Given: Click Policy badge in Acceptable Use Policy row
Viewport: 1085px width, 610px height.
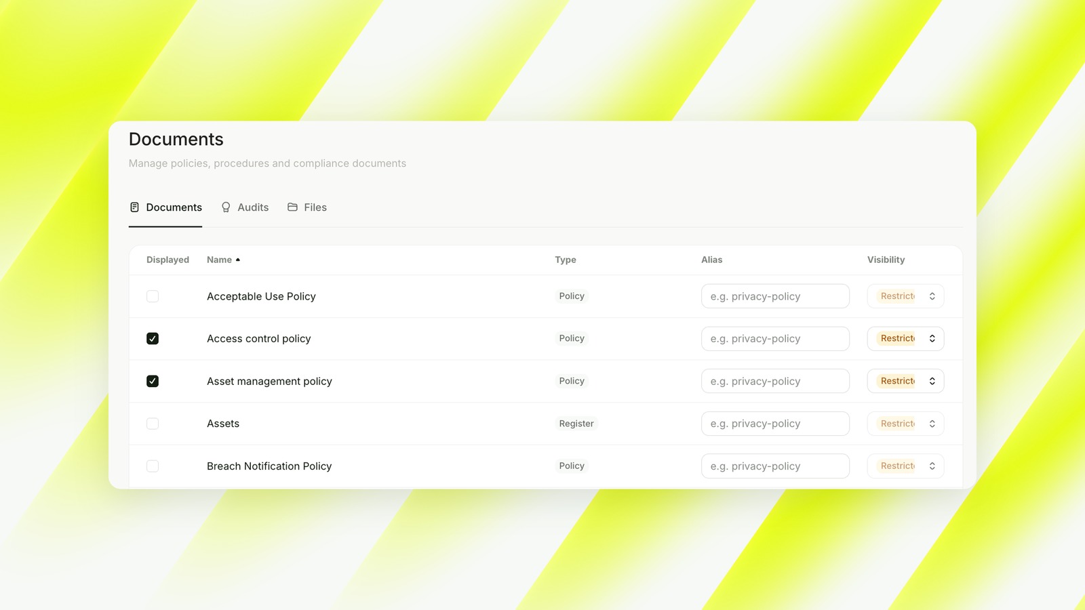Looking at the screenshot, I should [x=572, y=296].
